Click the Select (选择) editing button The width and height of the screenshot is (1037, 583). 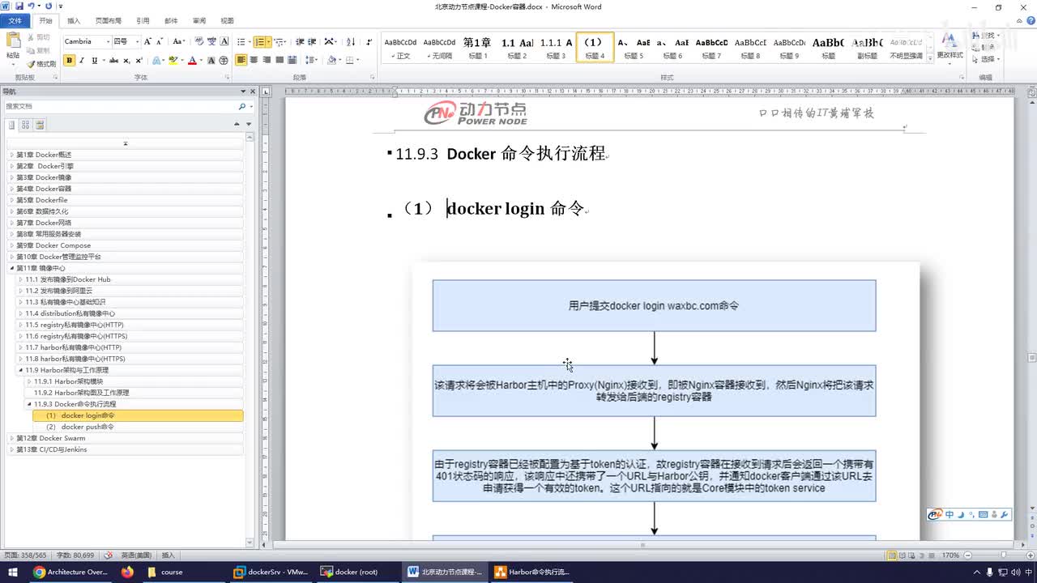tap(986, 59)
